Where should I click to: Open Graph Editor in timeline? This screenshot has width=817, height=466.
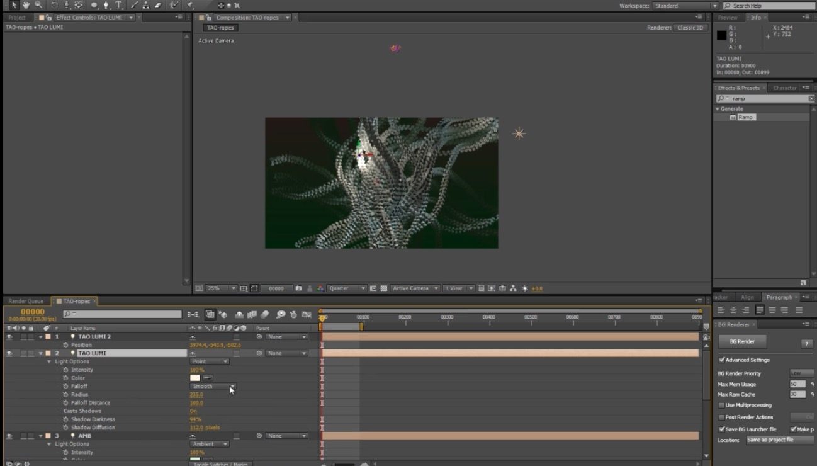pos(307,314)
